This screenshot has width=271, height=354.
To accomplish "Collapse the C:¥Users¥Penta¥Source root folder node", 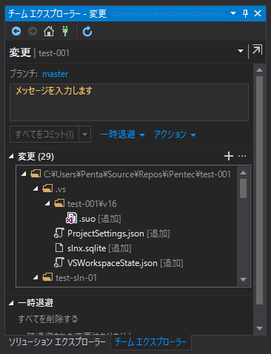I will (24, 174).
